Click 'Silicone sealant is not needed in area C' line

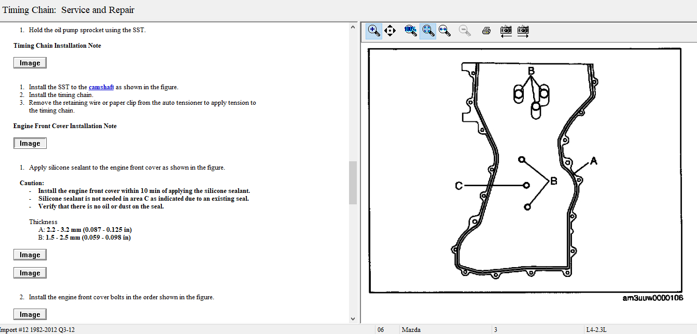[x=144, y=199]
